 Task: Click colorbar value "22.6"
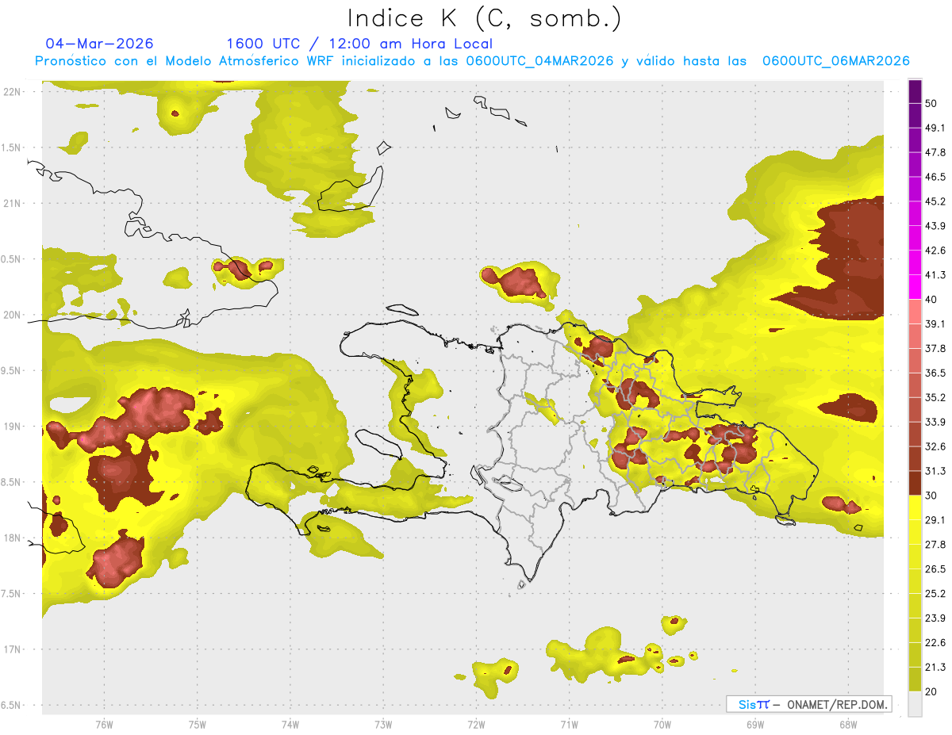[x=935, y=643]
